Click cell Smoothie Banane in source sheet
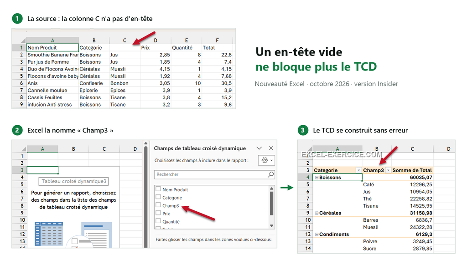 pos(52,55)
